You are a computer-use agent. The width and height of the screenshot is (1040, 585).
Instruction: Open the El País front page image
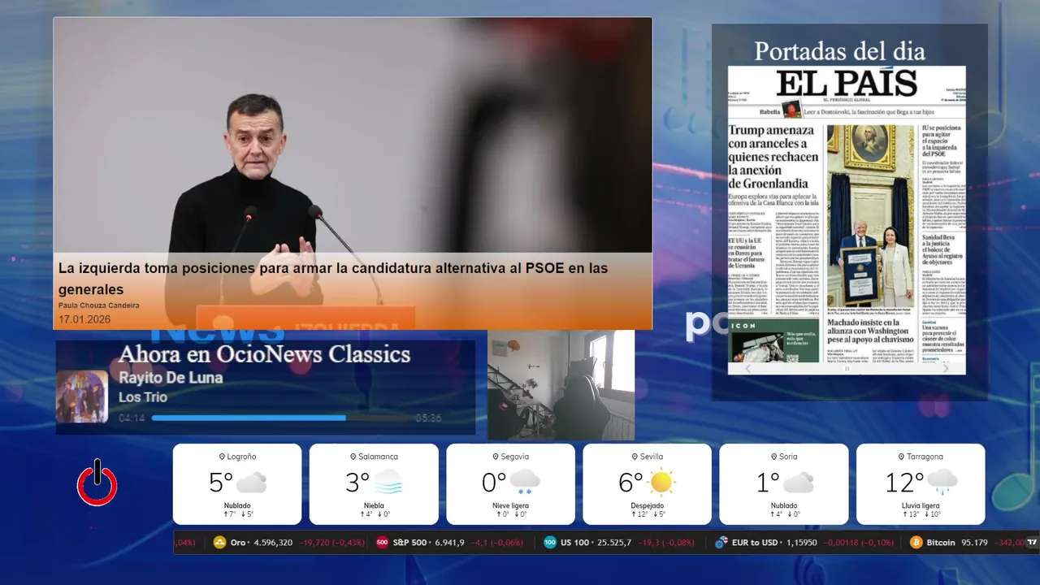click(x=847, y=219)
